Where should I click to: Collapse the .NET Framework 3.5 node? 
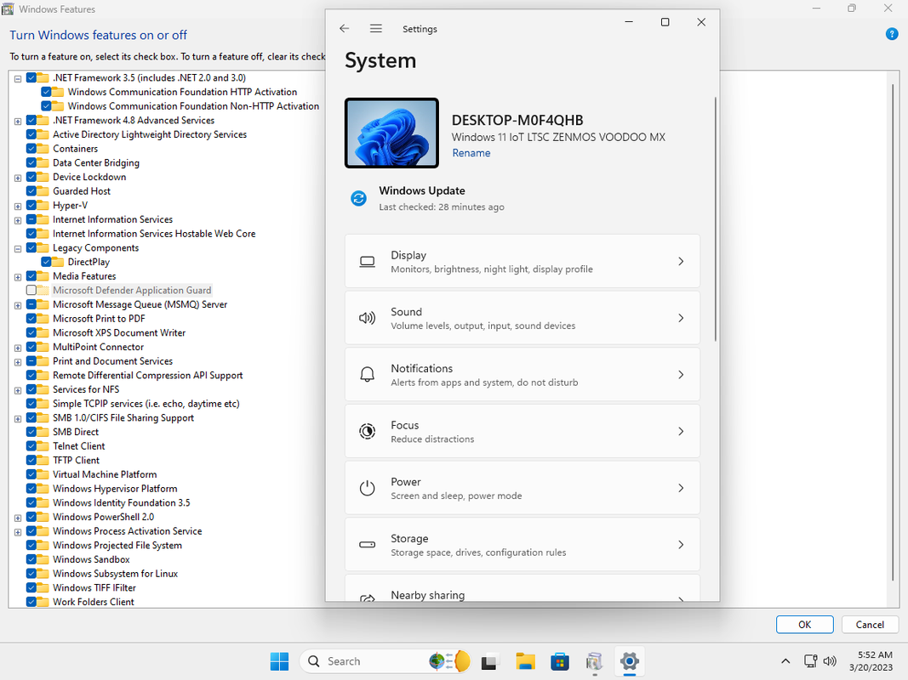(18, 79)
